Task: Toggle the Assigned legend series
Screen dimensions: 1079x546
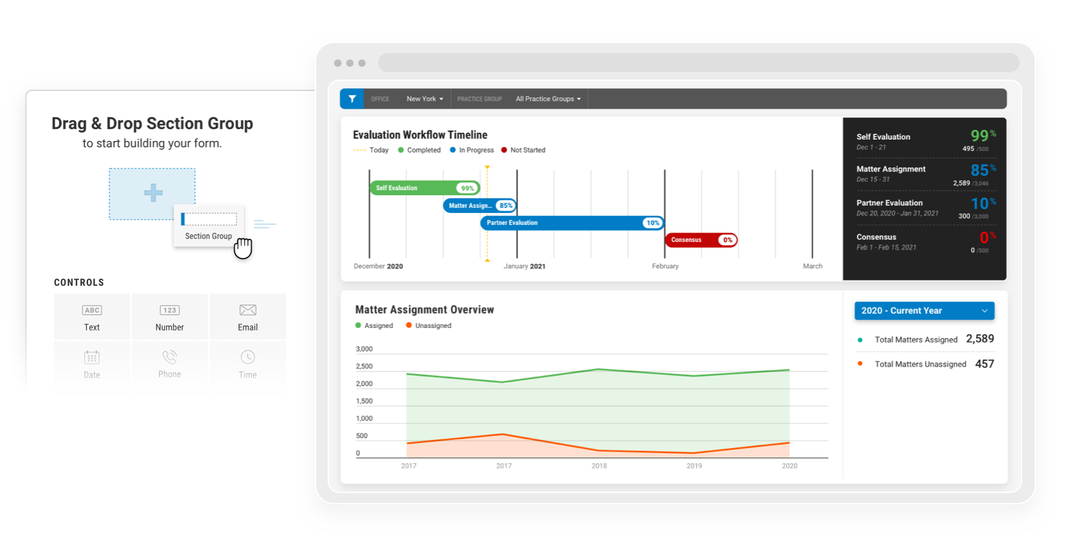Action: point(374,325)
